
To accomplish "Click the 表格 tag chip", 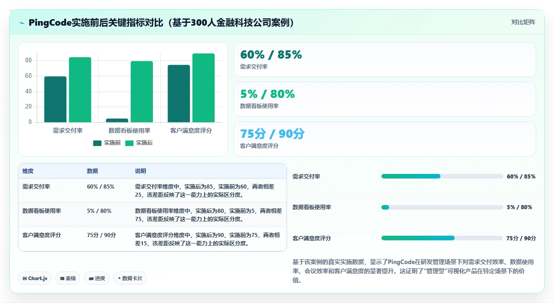I will click(68, 278).
